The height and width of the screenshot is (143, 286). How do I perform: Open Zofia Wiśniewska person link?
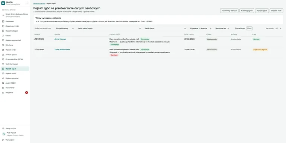[62, 50]
